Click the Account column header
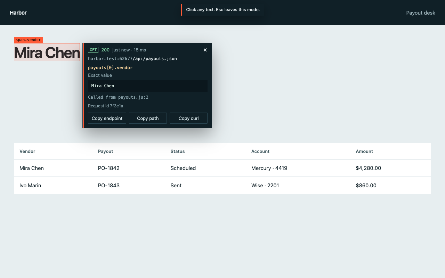 (260, 152)
